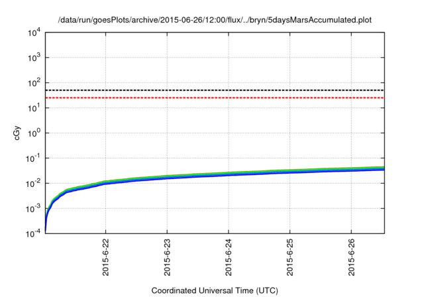Click the 2015-6-22 date label
The height and width of the screenshot is (297, 424).
coord(106,257)
